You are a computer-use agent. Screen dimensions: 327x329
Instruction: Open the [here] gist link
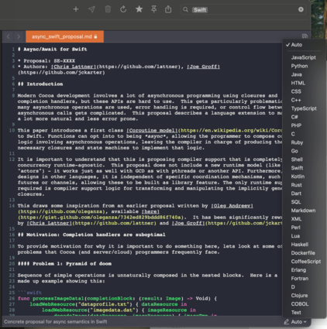150,211
